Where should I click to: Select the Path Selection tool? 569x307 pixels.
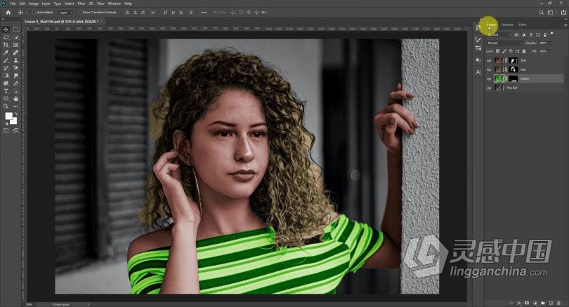pos(15,91)
